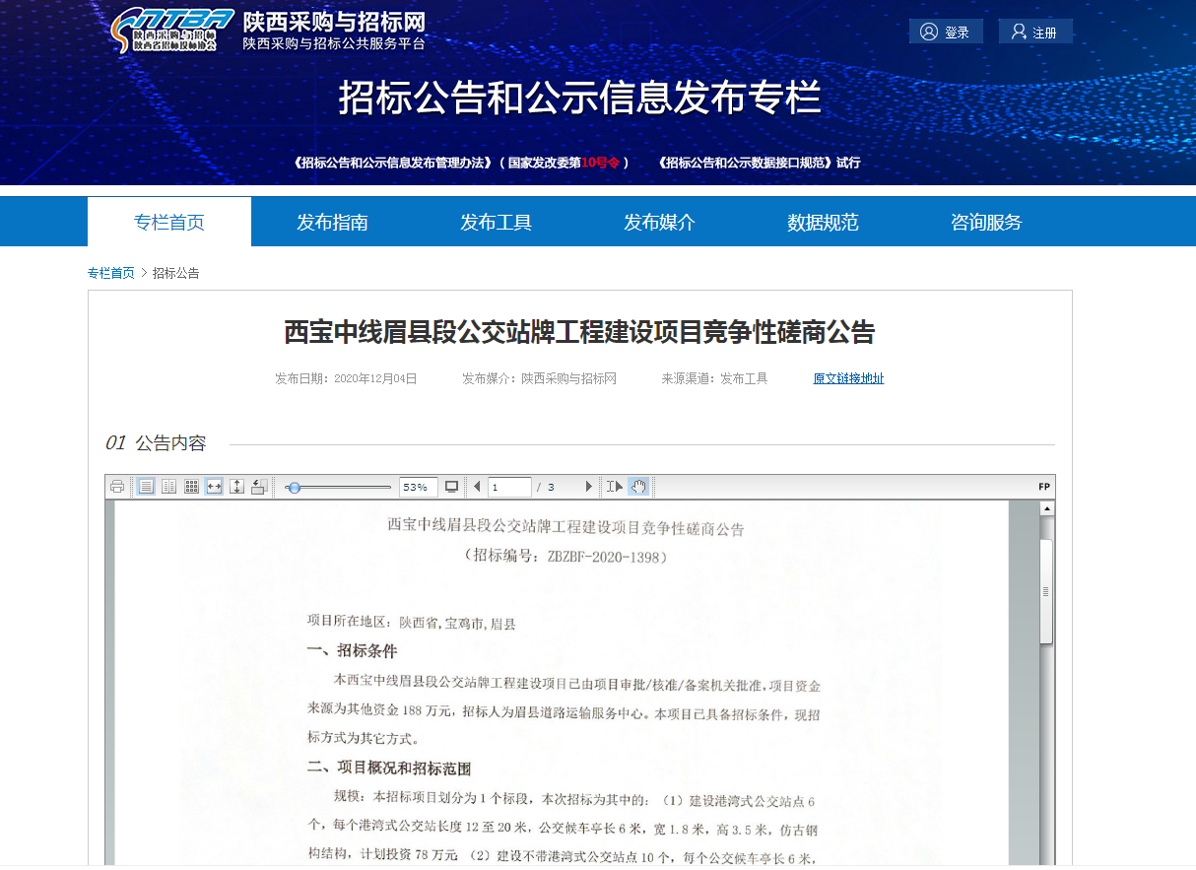Image resolution: width=1196 pixels, height=870 pixels.
Task: Enter full screen with the monitor icon
Action: click(x=451, y=487)
